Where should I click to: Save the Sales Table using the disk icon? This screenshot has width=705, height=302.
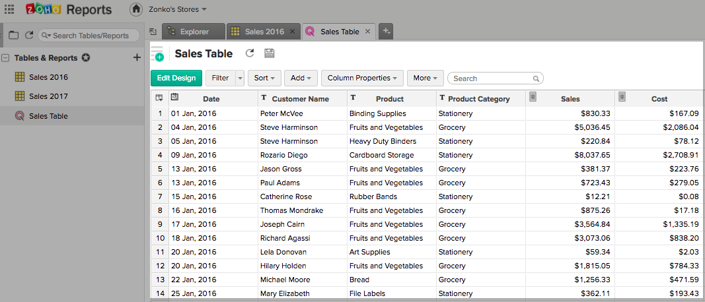(269, 54)
